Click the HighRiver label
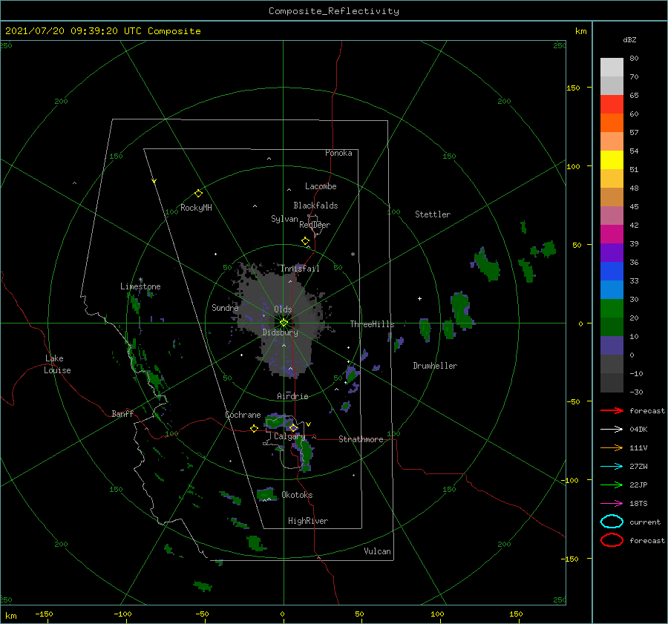The image size is (668, 624). pyautogui.click(x=308, y=521)
